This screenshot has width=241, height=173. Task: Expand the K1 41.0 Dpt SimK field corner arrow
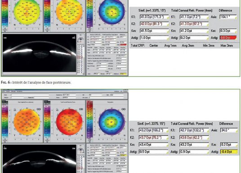(167, 18)
